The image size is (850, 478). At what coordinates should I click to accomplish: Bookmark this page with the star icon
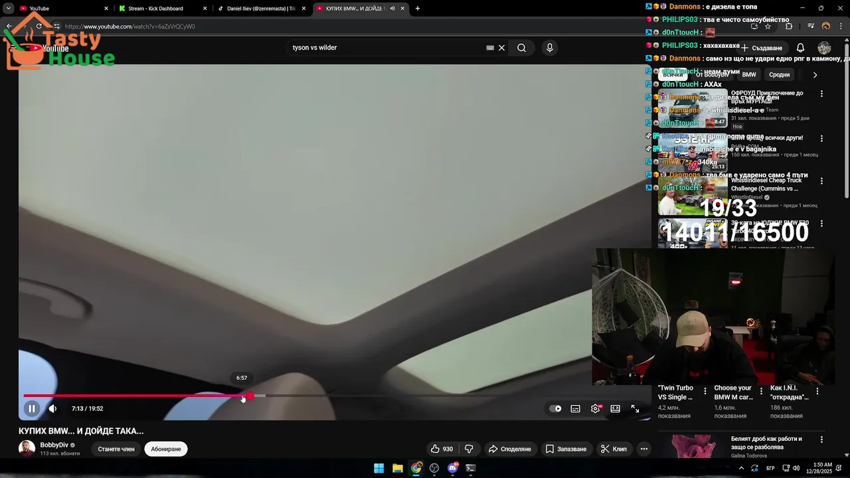coord(768,27)
